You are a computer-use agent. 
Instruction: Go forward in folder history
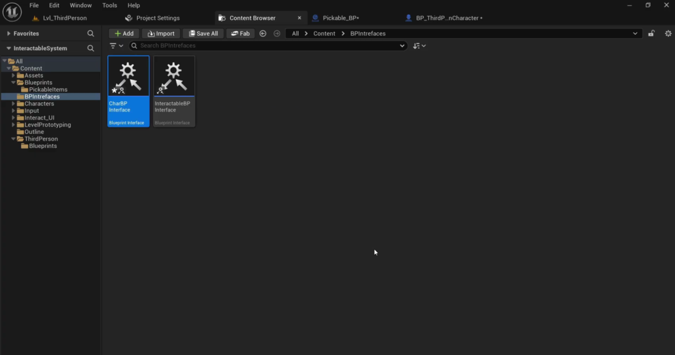tap(277, 34)
